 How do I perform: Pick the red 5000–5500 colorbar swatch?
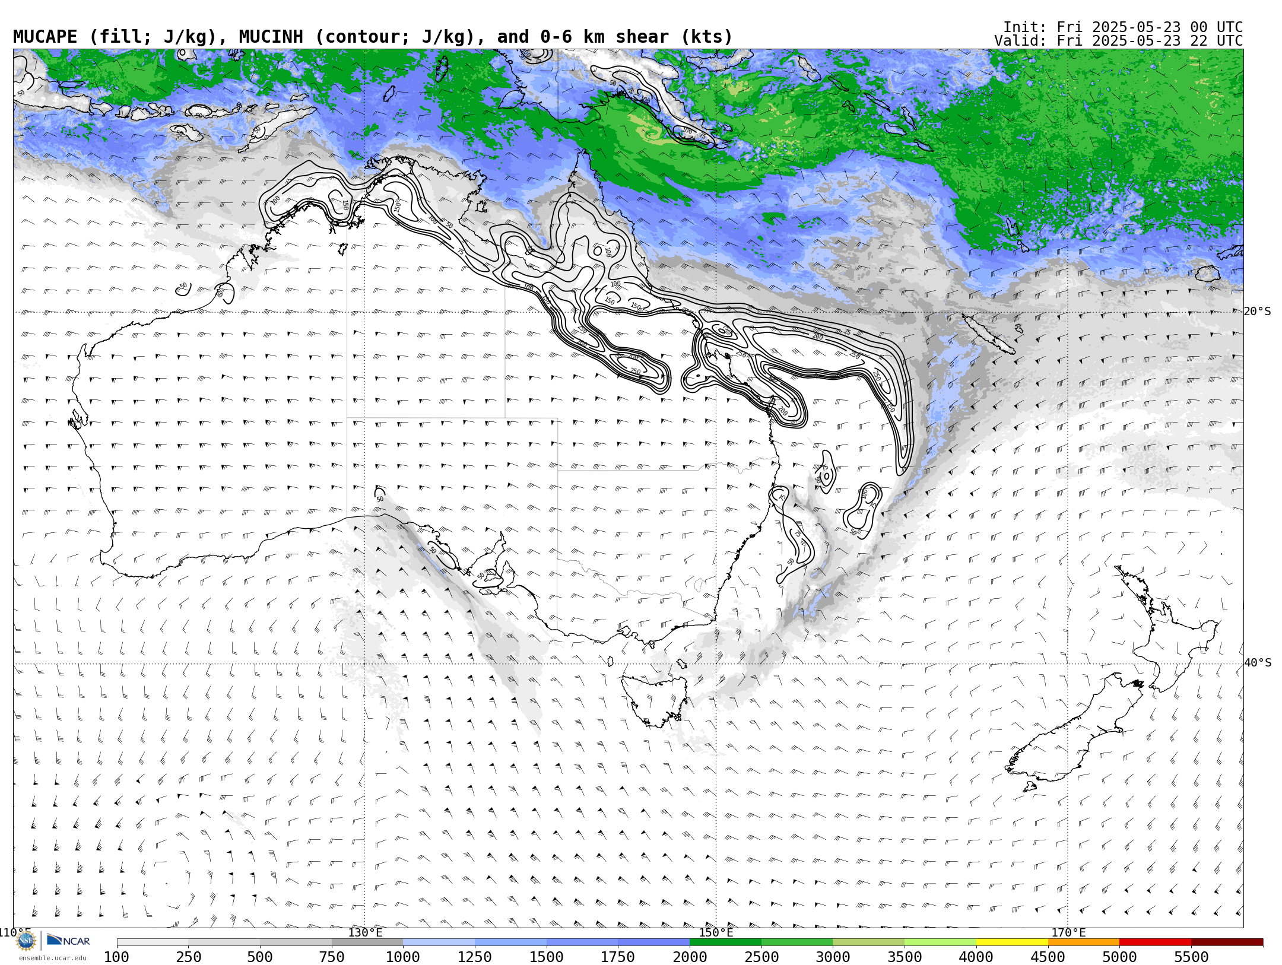1155,942
